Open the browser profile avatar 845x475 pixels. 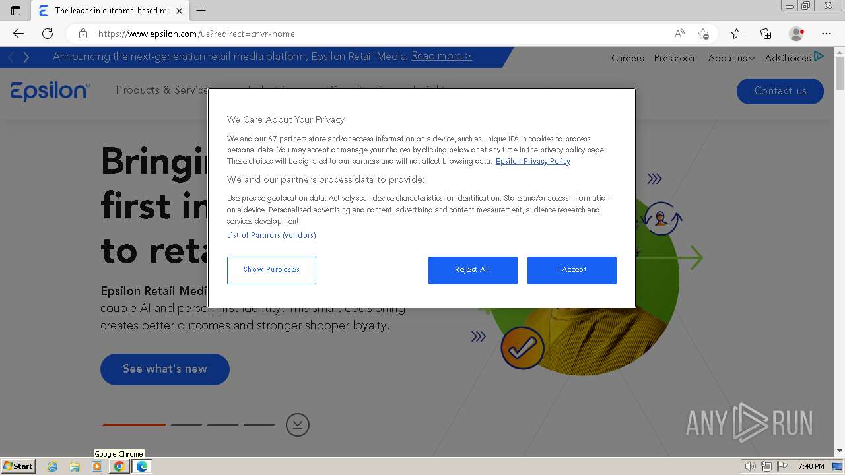[797, 34]
